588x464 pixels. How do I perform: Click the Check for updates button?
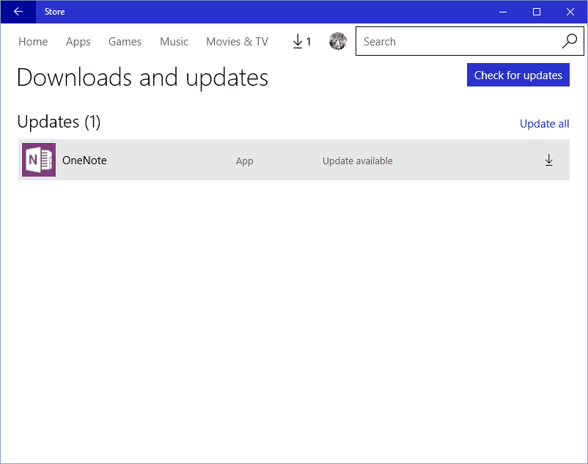pyautogui.click(x=518, y=75)
